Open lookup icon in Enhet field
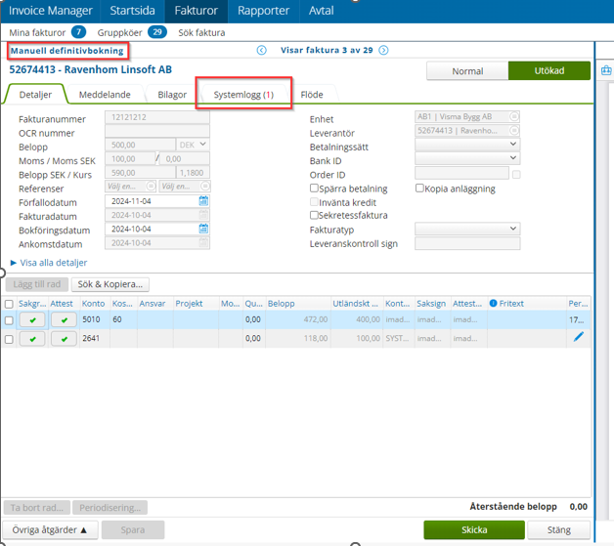Image resolution: width=614 pixels, height=546 pixels. click(x=514, y=116)
